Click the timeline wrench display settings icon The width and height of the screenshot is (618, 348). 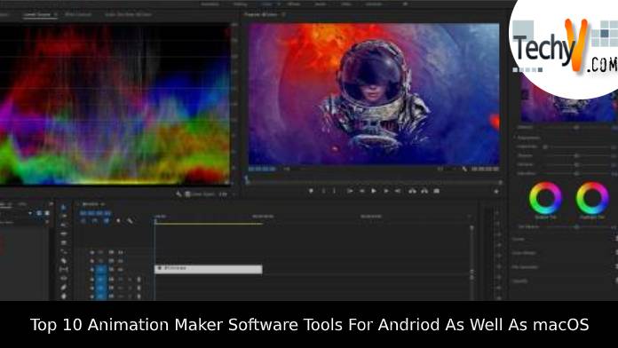130,221
